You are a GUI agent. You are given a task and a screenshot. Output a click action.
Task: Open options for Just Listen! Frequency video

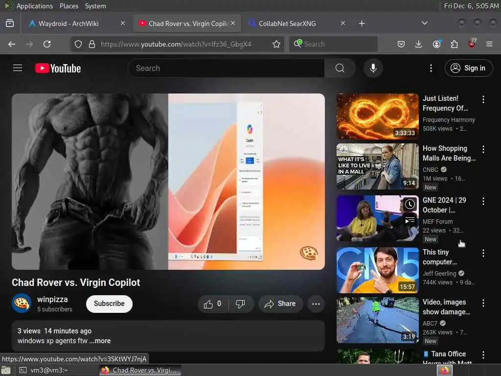[x=483, y=99]
